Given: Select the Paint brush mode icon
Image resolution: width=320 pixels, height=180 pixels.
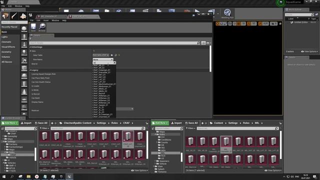Looking at the screenshot, I should tap(14, 16).
